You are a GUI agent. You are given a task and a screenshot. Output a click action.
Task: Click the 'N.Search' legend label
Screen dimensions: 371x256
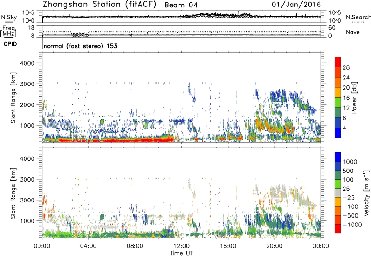tap(358, 17)
